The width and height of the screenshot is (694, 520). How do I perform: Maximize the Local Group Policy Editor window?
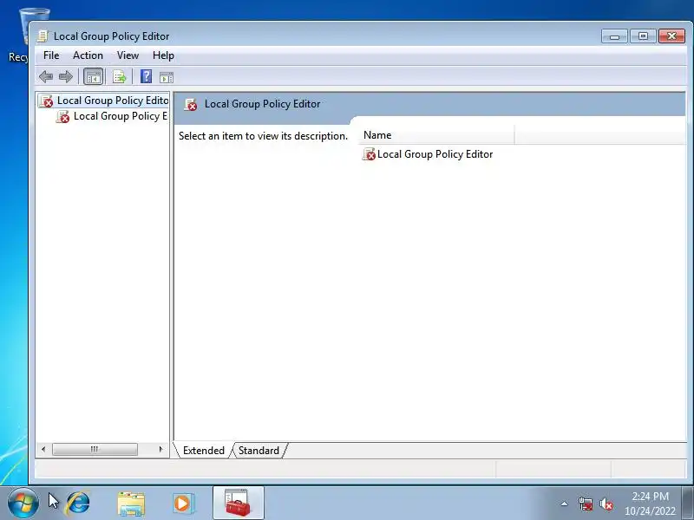pos(643,36)
